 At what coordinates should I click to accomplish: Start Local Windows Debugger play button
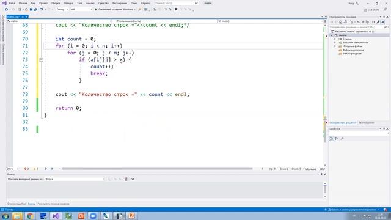(x=95, y=10)
